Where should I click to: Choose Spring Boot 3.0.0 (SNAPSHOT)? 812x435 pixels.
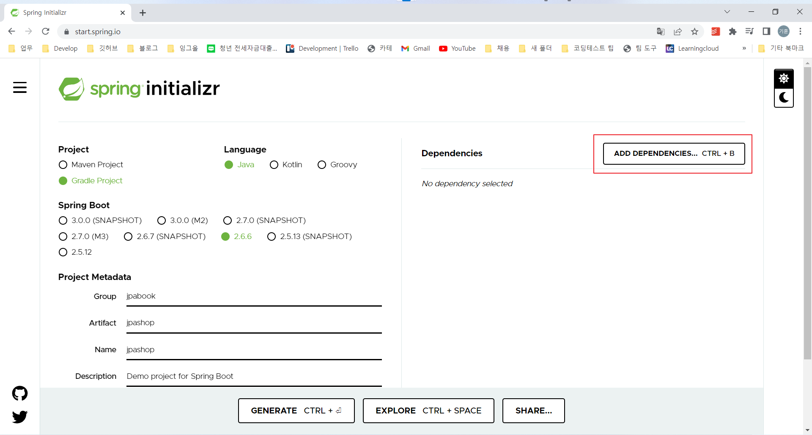(63, 220)
